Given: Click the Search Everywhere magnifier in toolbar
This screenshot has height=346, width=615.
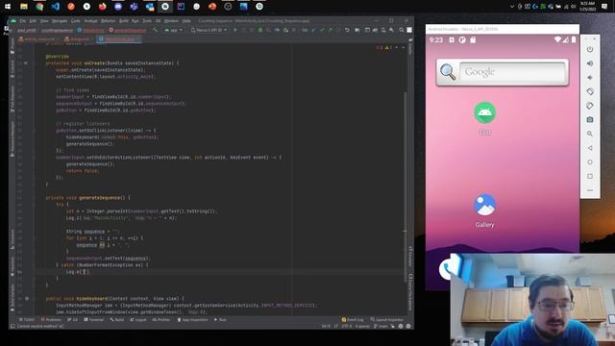Looking at the screenshot, I should pos(402,30).
